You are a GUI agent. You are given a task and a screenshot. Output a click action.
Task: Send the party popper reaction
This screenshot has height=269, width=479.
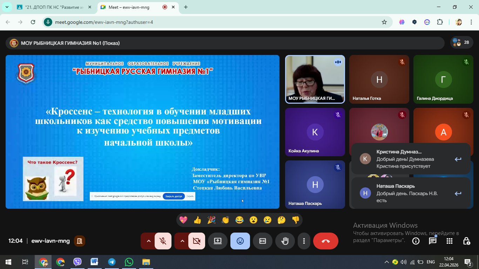pyautogui.click(x=211, y=220)
